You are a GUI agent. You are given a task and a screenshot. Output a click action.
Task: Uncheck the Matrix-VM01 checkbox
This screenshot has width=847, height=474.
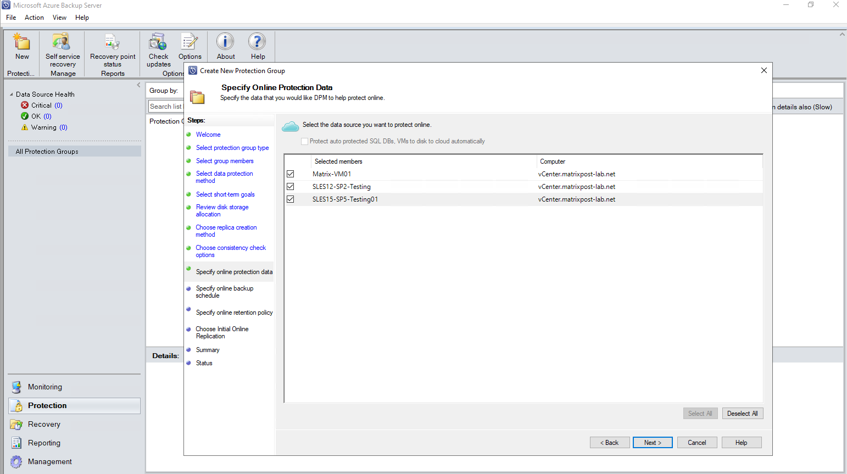[x=291, y=174]
